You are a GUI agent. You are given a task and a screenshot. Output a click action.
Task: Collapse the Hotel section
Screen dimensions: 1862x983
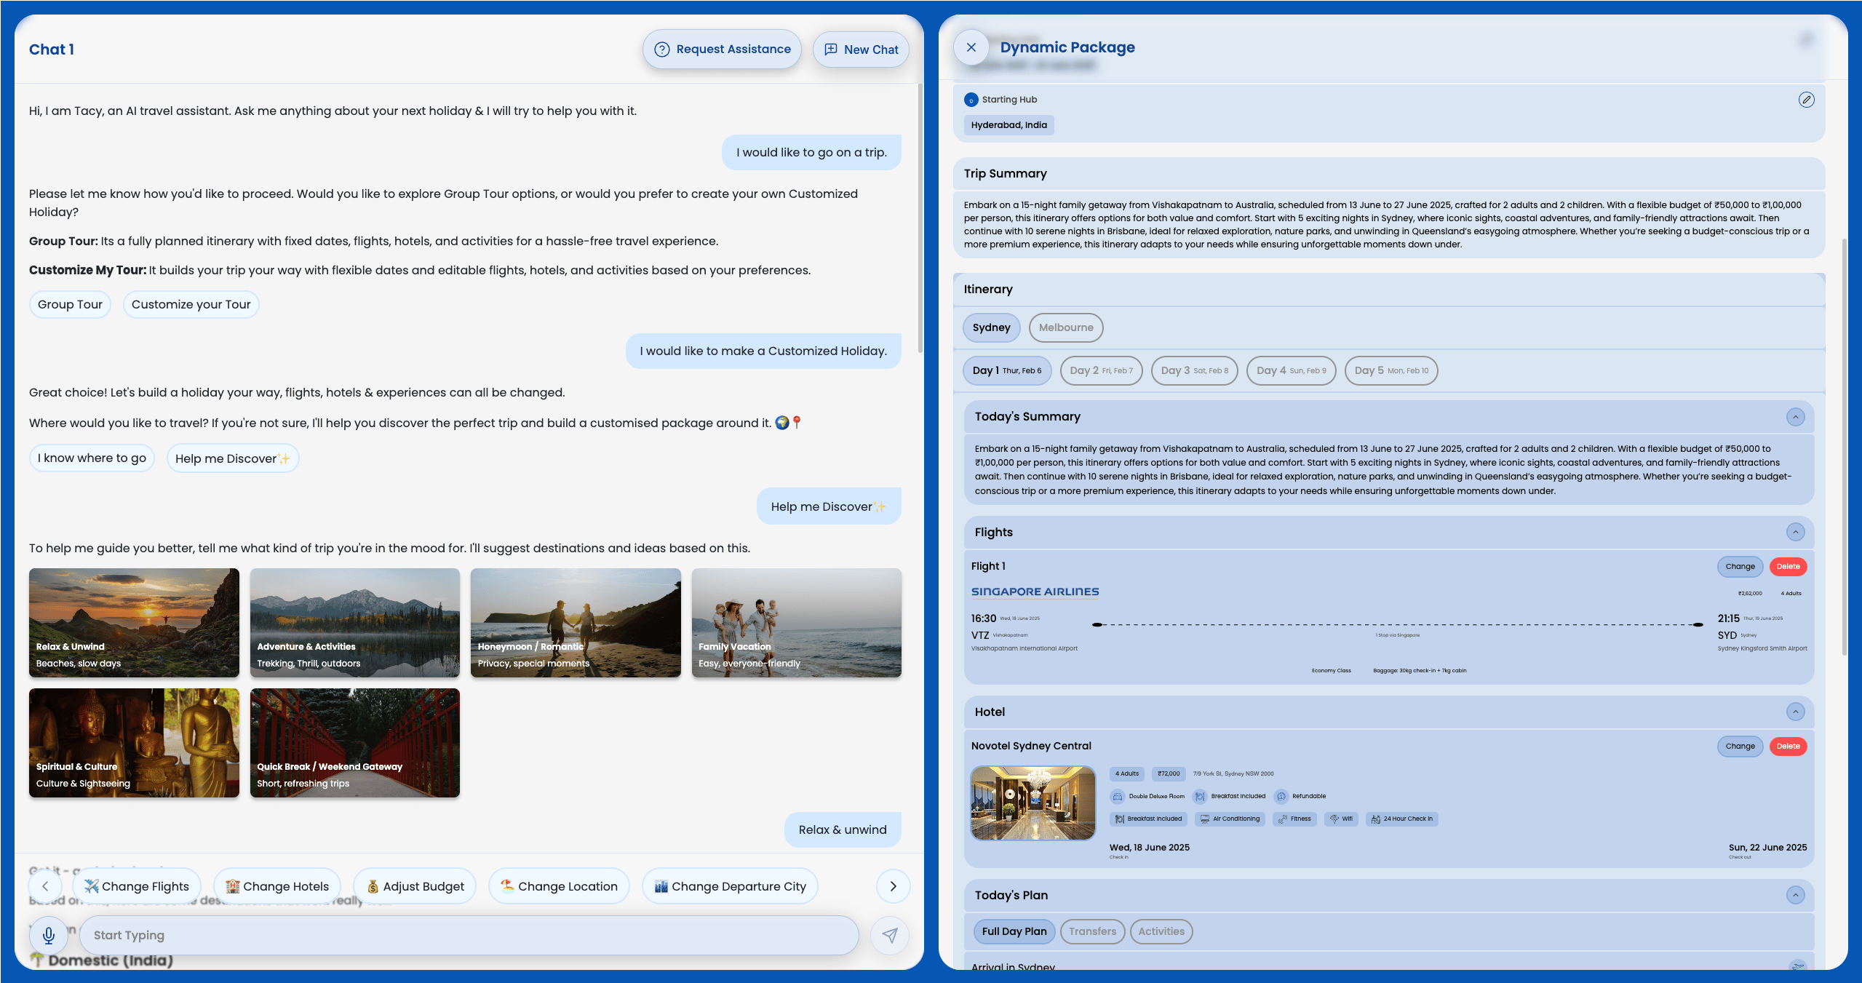coord(1795,712)
